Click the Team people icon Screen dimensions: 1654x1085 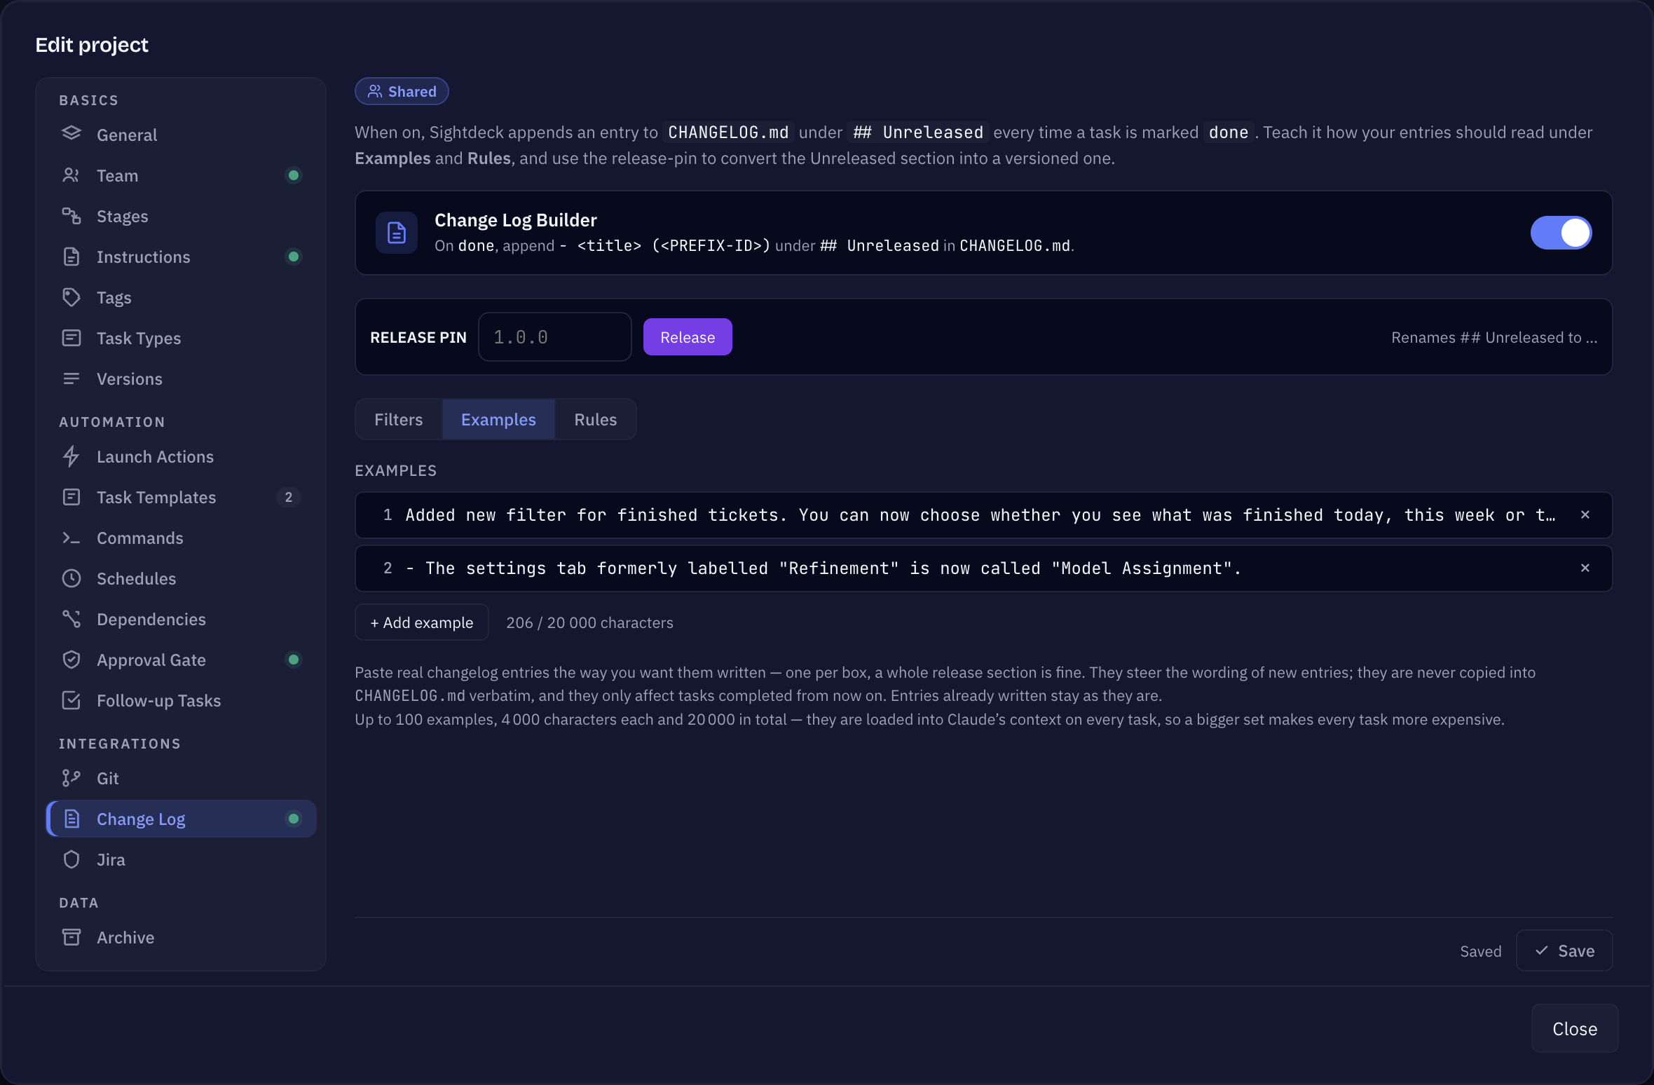pos(71,175)
